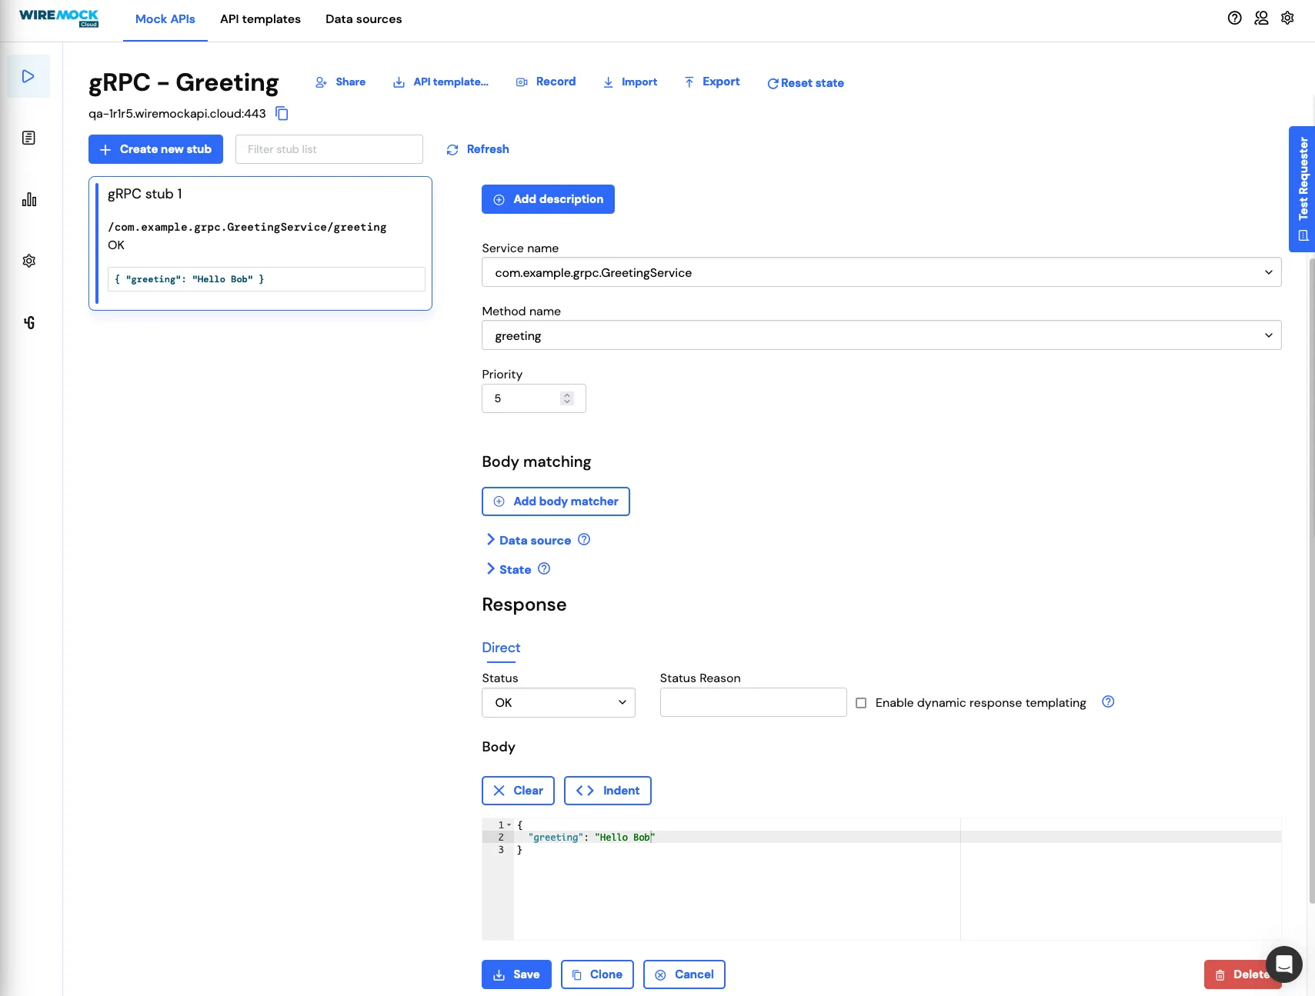Switch to Data sources tab
Image resolution: width=1315 pixels, height=996 pixels.
point(363,19)
